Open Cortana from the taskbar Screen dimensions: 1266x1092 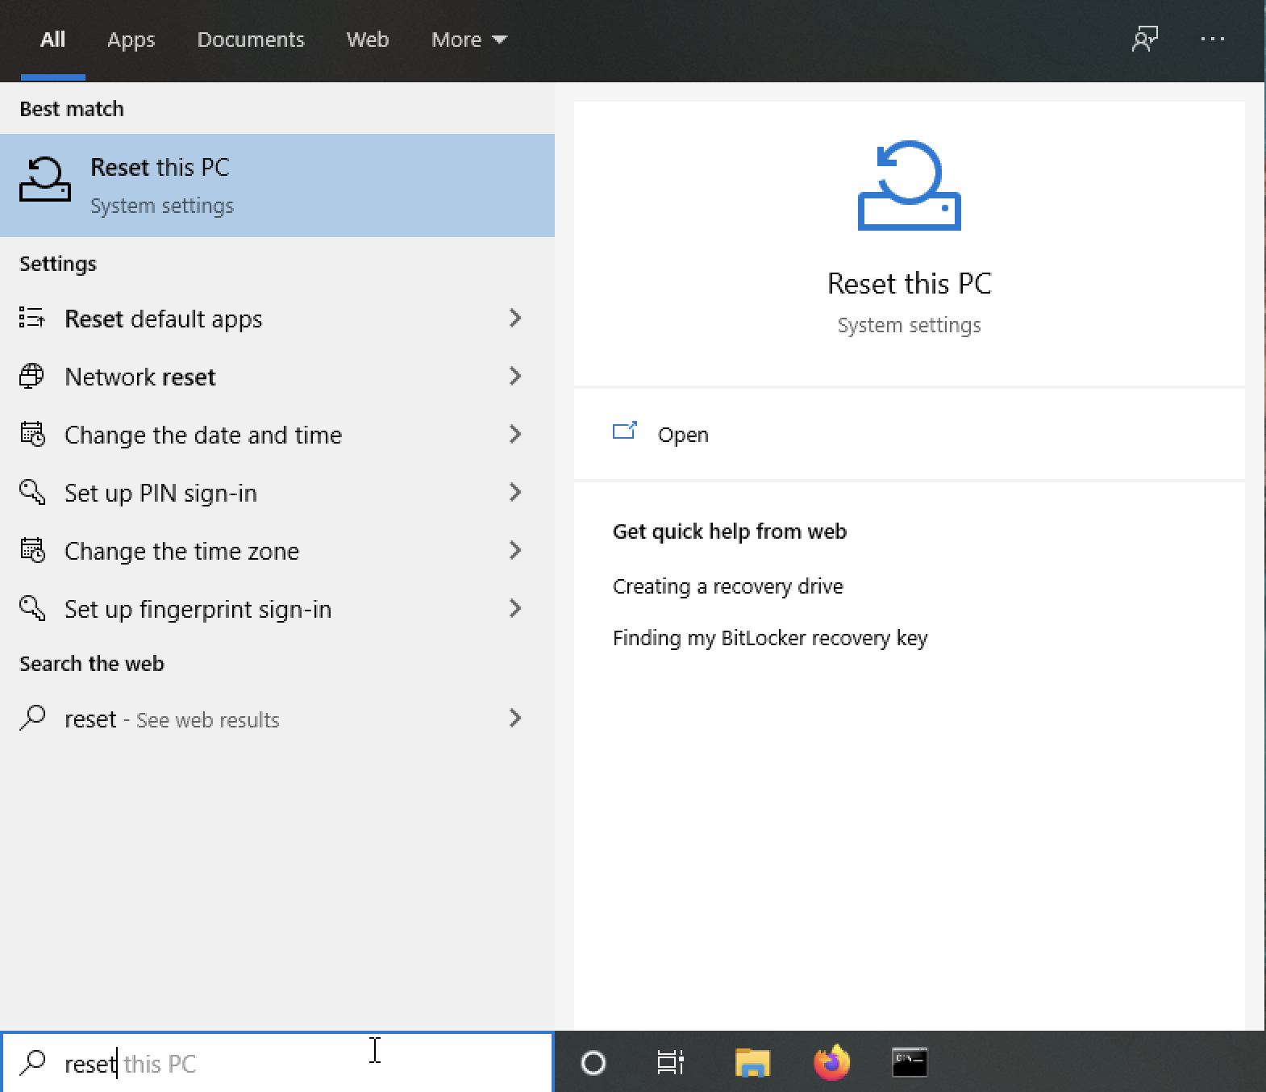point(593,1063)
